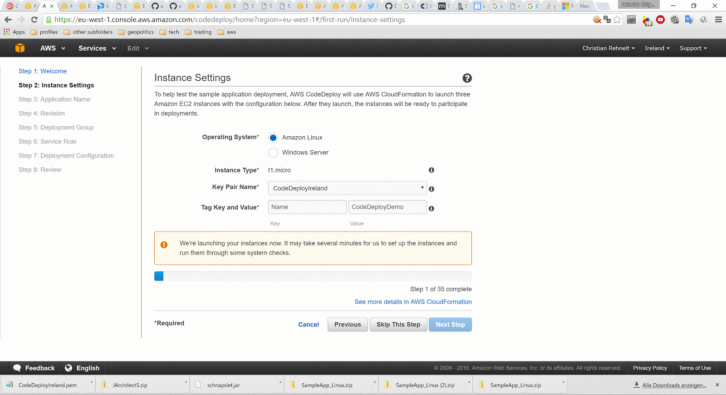
Task: Click the AWS cube logo icon
Action: tap(20, 48)
